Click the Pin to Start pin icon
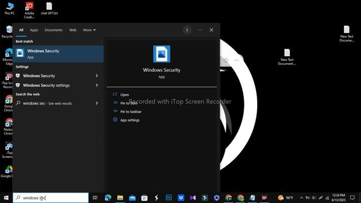Screen dimensions: 361x203 tap(115, 103)
